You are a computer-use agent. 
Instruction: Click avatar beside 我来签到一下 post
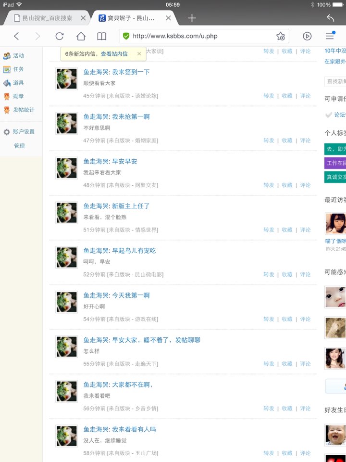point(66,78)
